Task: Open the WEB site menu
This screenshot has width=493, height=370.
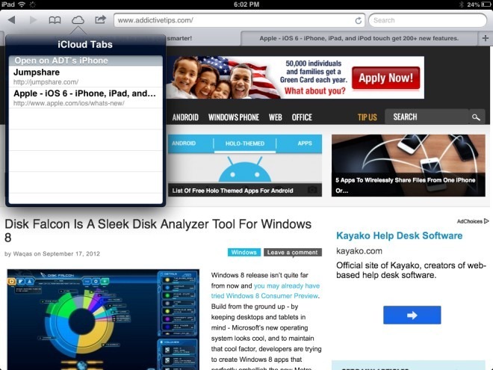Action: pos(275,117)
